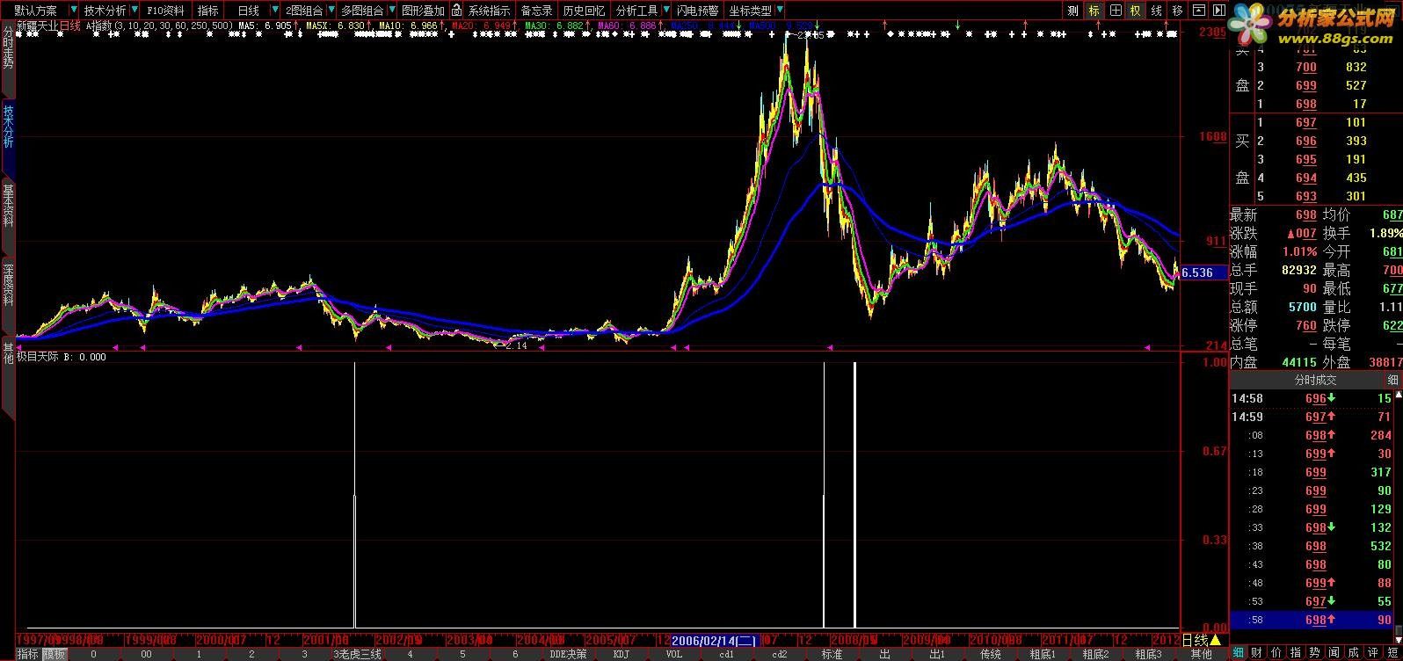Viewport: 1403px width, 661px height.
Task: Toggle the 标 marker button
Action: tap(1094, 11)
